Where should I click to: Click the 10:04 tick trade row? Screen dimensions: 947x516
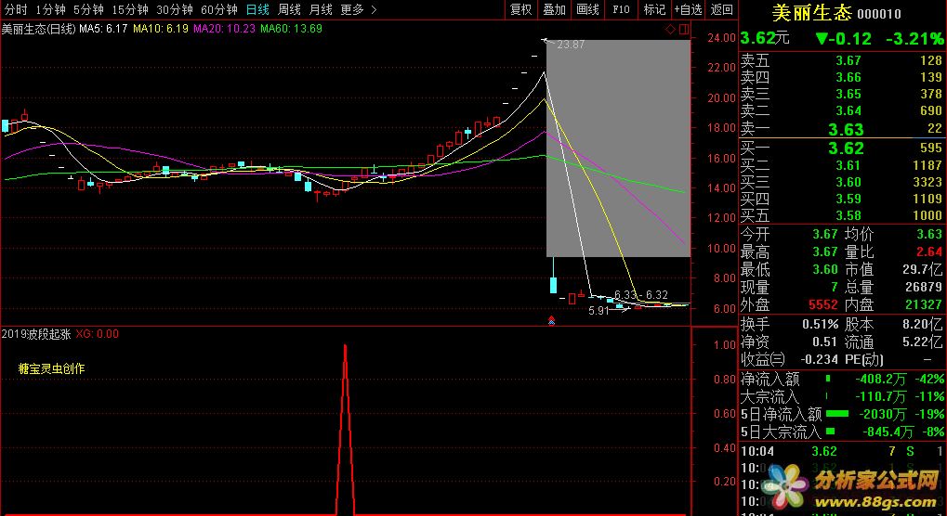[x=842, y=451]
